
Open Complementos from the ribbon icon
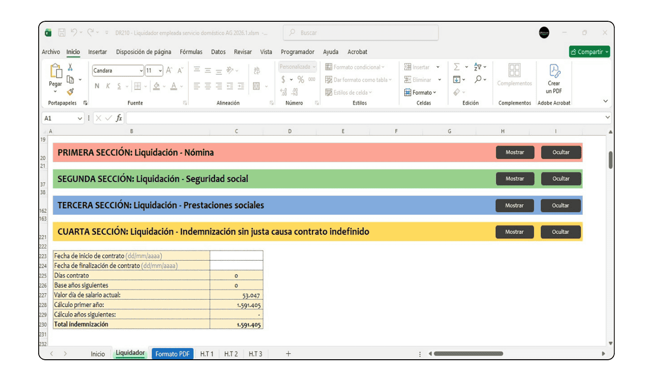click(514, 77)
